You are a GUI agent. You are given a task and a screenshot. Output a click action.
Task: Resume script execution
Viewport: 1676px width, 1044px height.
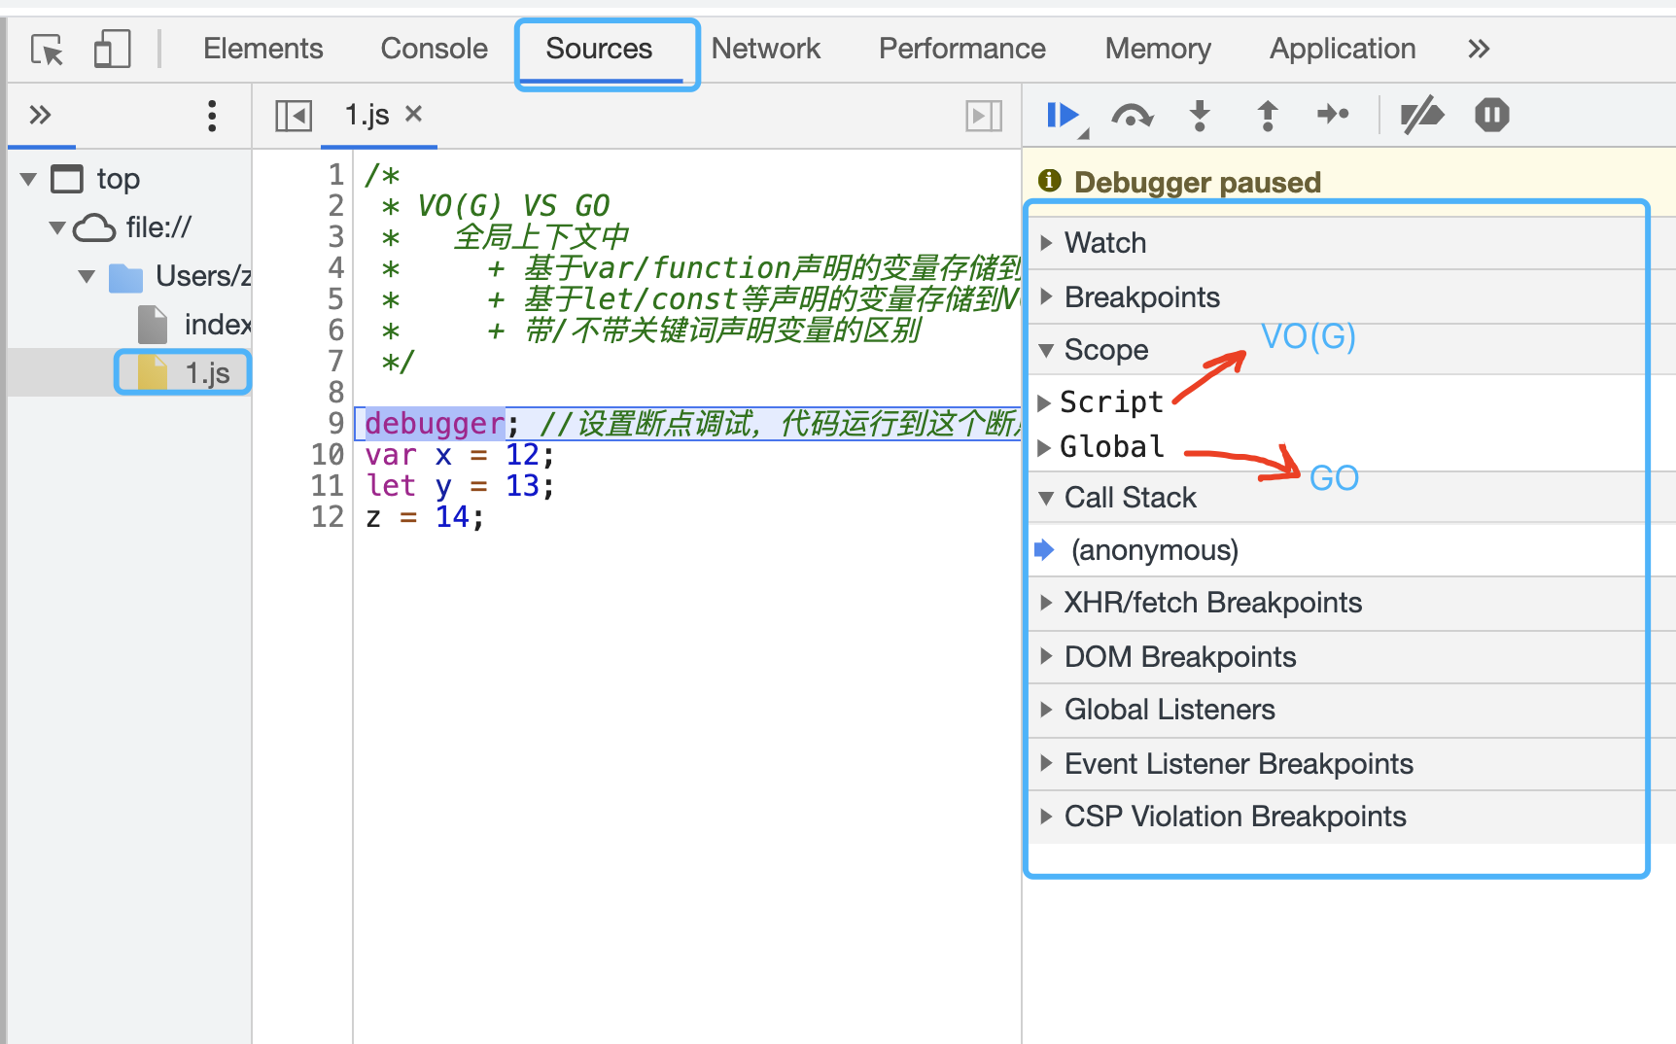tap(1066, 117)
